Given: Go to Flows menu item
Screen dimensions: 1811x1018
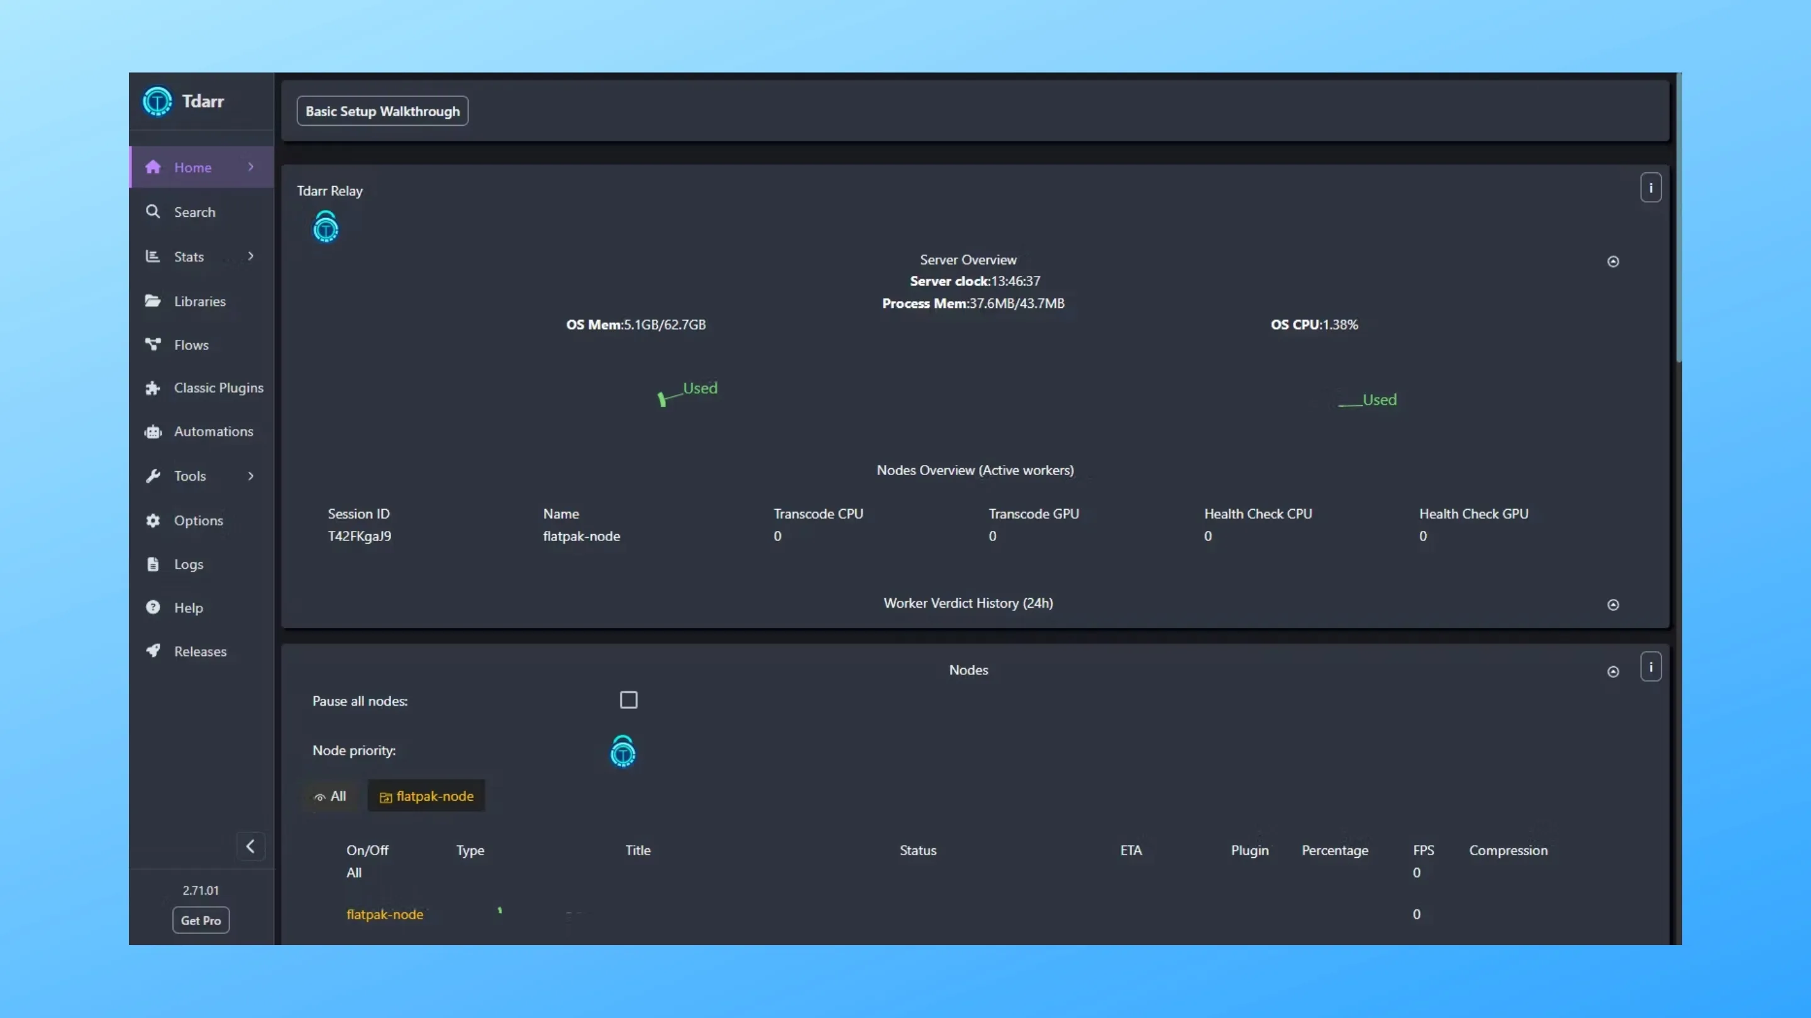Looking at the screenshot, I should pos(201,344).
